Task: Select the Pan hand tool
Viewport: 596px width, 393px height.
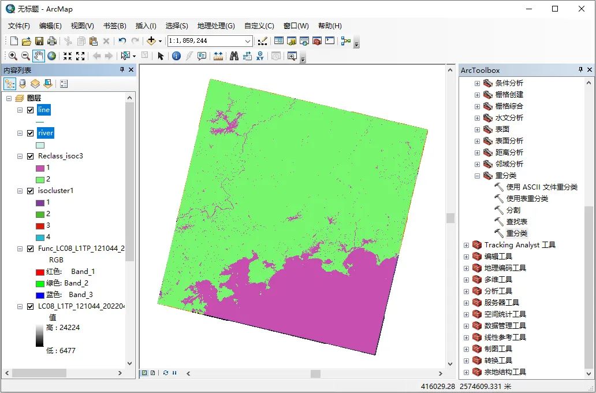Action: tap(38, 56)
